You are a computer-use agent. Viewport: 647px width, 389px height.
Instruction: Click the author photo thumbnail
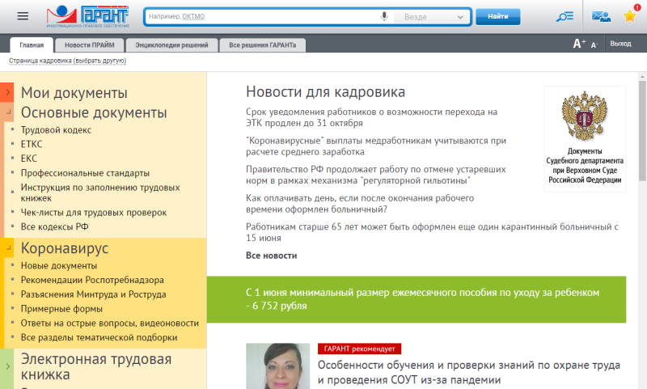coord(277,366)
